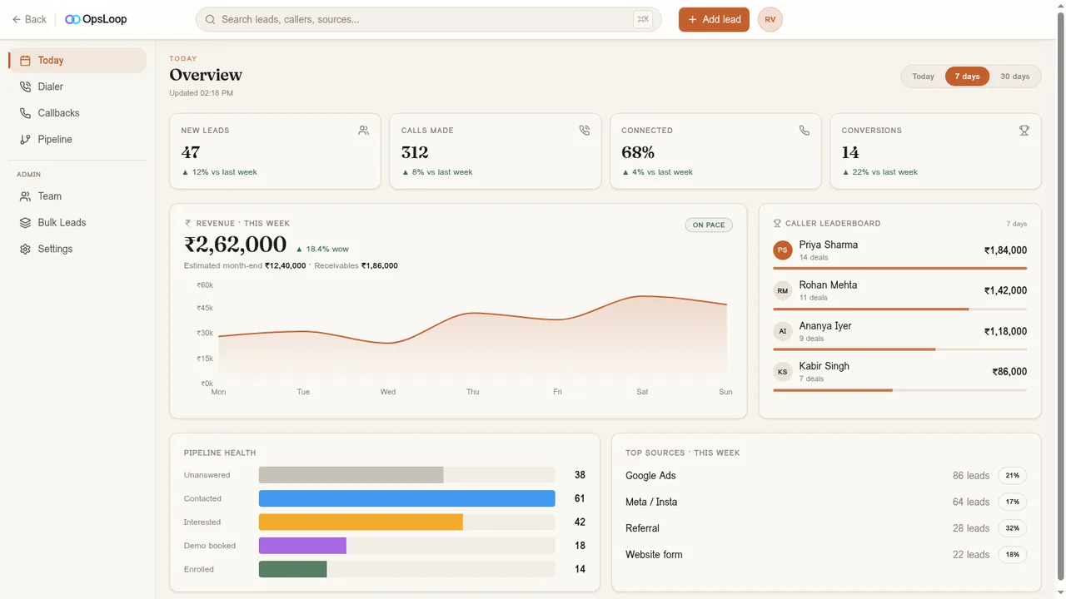1066x599 pixels.
Task: Click the rupee icon beside Revenue heading
Action: pos(188,223)
